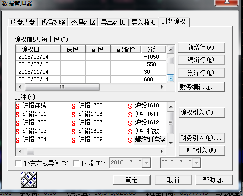Viewport: 243px width, 196px height.
Task: Click the 分红 value 600
Action: [x=148, y=79]
